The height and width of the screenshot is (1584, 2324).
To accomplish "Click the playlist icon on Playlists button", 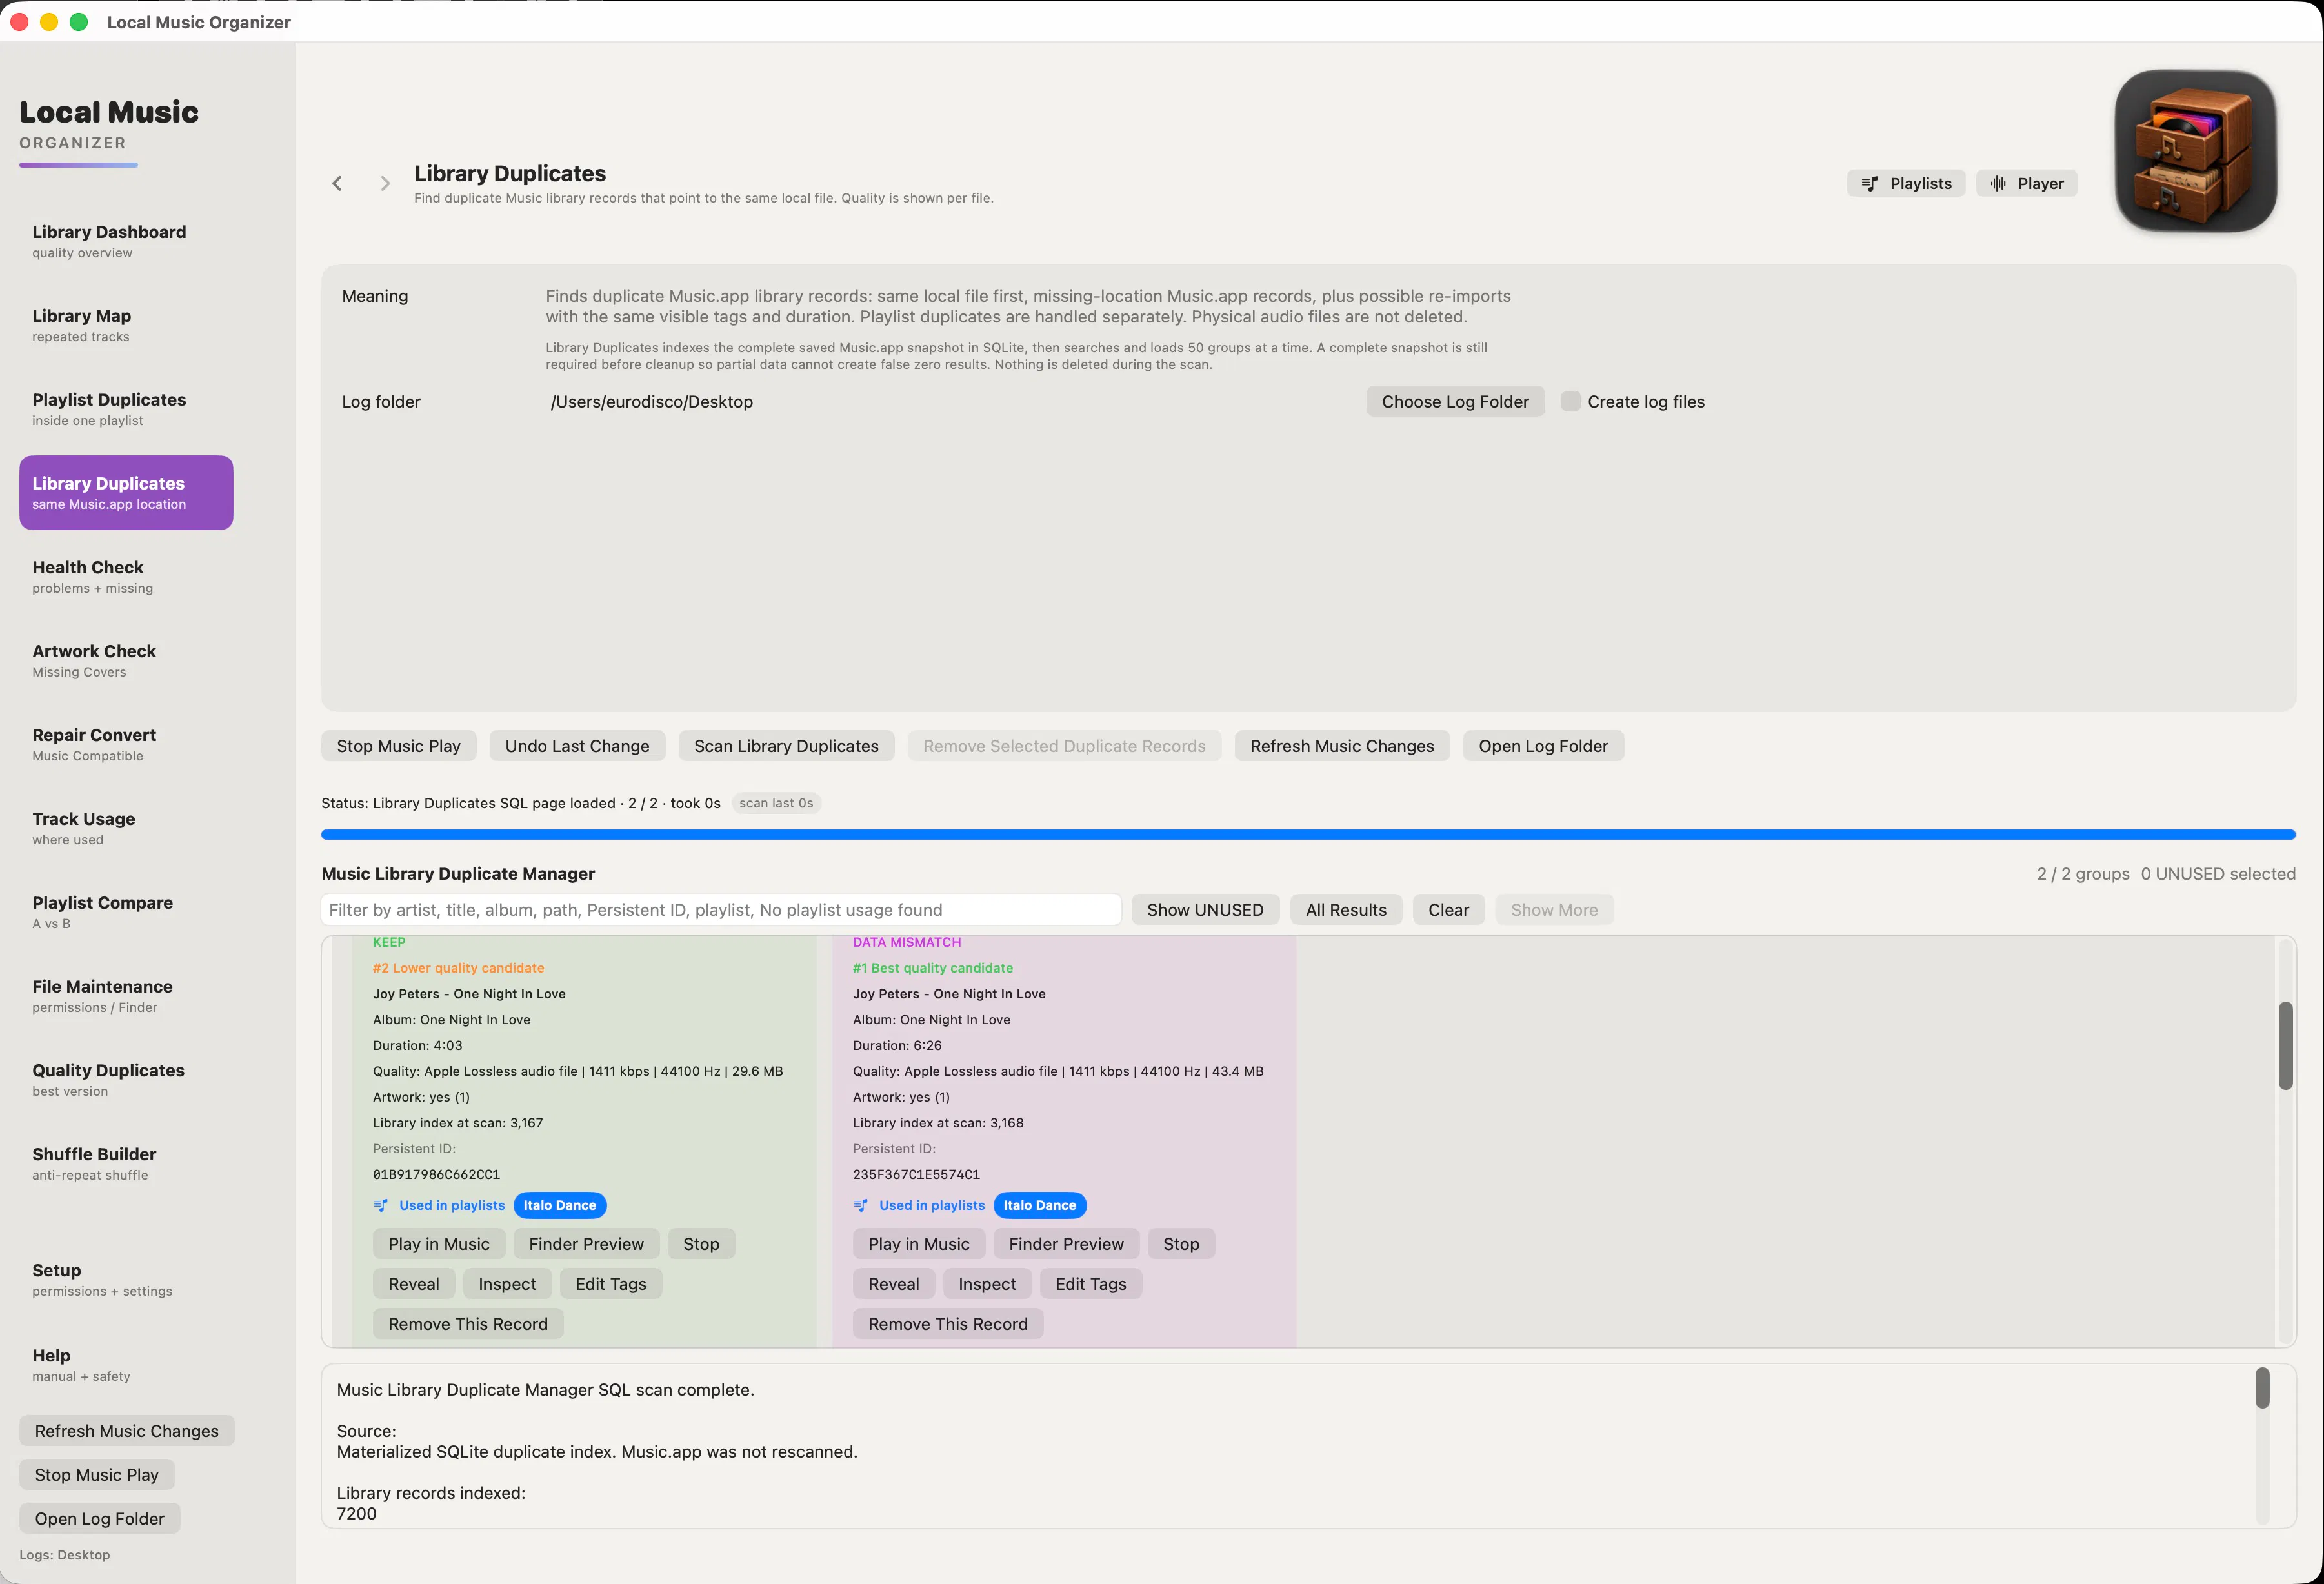I will pos(1869,183).
